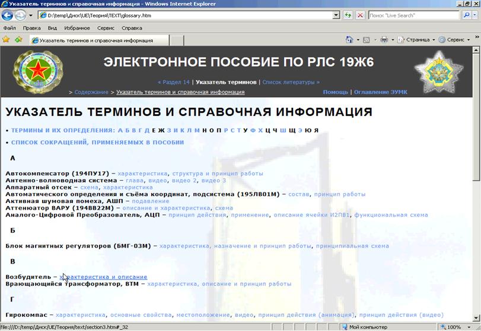Click the Print icon in toolbar
The width and height of the screenshot is (481, 331).
[x=384, y=40]
